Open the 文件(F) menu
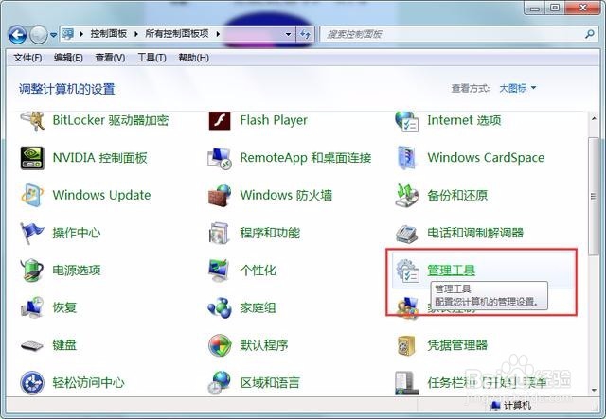The height and width of the screenshot is (419, 606). pyautogui.click(x=27, y=58)
